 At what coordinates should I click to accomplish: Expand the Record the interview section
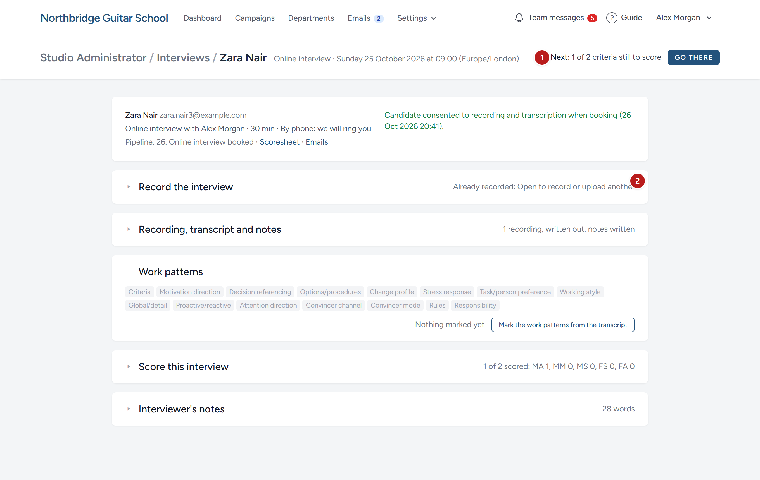(x=380, y=187)
